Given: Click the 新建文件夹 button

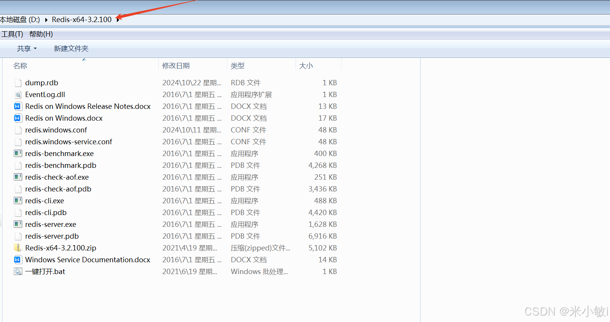Looking at the screenshot, I should (71, 49).
